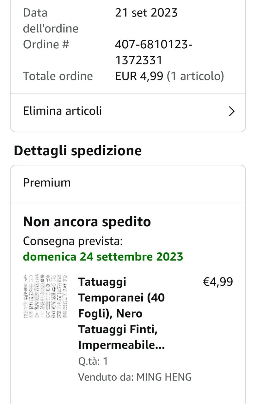
Task: Tap the order date 21 set 2023
Action: point(146,13)
